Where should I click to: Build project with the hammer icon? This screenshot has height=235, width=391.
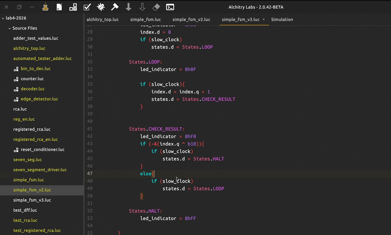(115, 7)
